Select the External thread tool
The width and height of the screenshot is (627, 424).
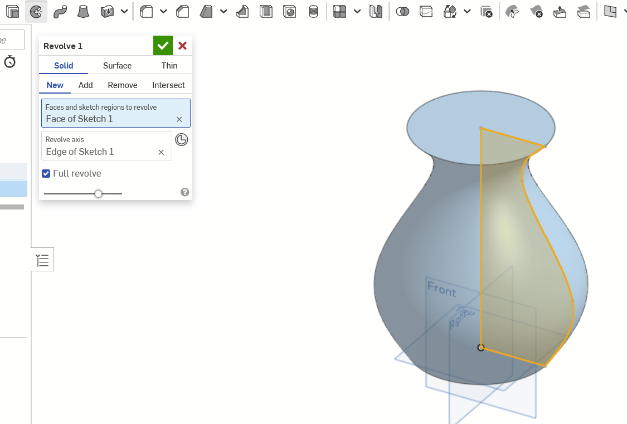(x=313, y=12)
